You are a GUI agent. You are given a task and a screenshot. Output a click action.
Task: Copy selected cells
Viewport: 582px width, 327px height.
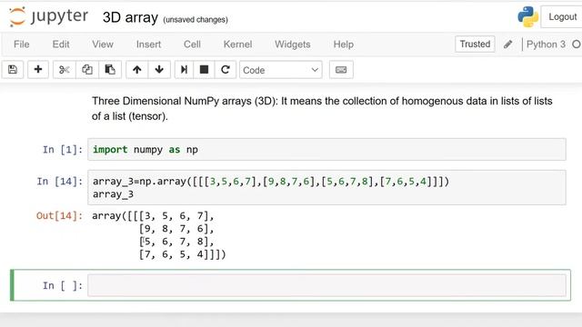pos(87,70)
